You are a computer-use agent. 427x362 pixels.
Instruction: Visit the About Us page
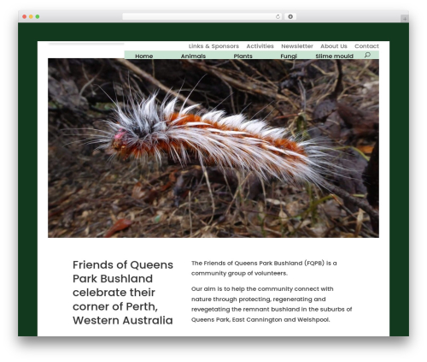(334, 46)
